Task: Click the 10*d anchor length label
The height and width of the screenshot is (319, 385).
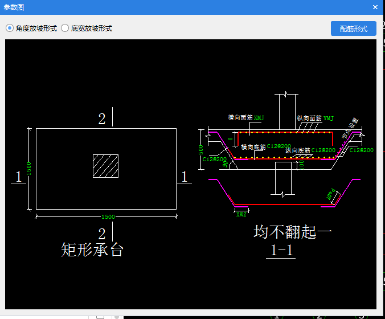Action: click(331, 194)
